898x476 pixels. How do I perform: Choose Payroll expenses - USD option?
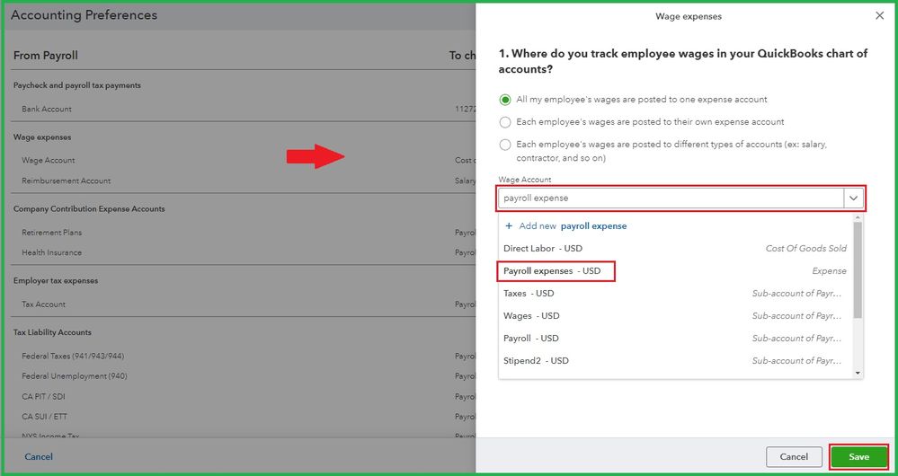552,271
